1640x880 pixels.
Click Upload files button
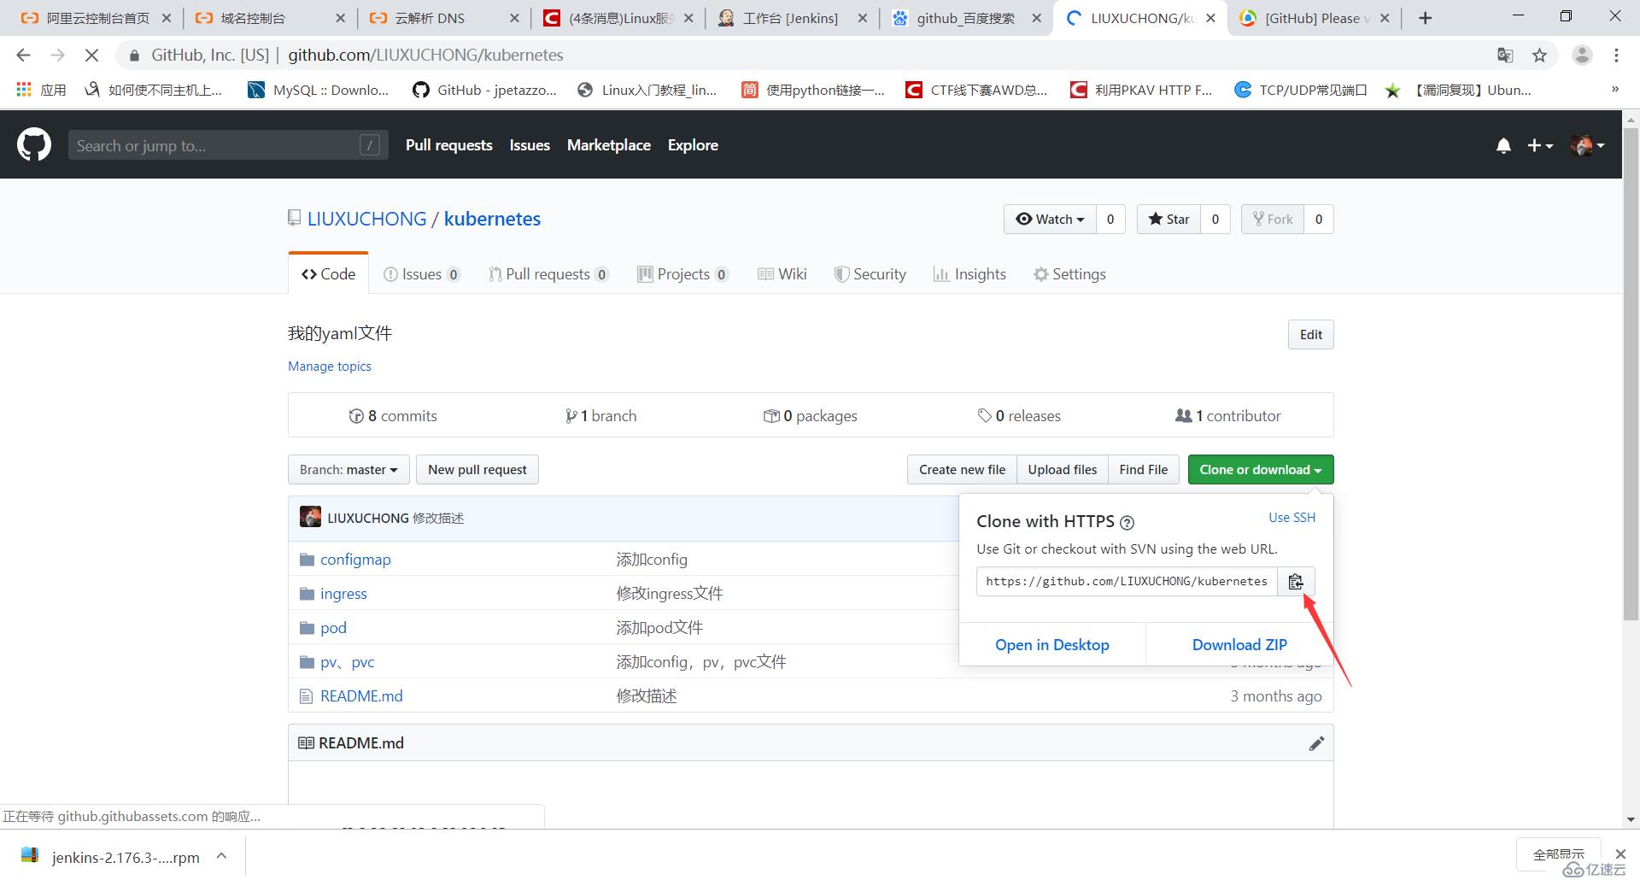1063,469
